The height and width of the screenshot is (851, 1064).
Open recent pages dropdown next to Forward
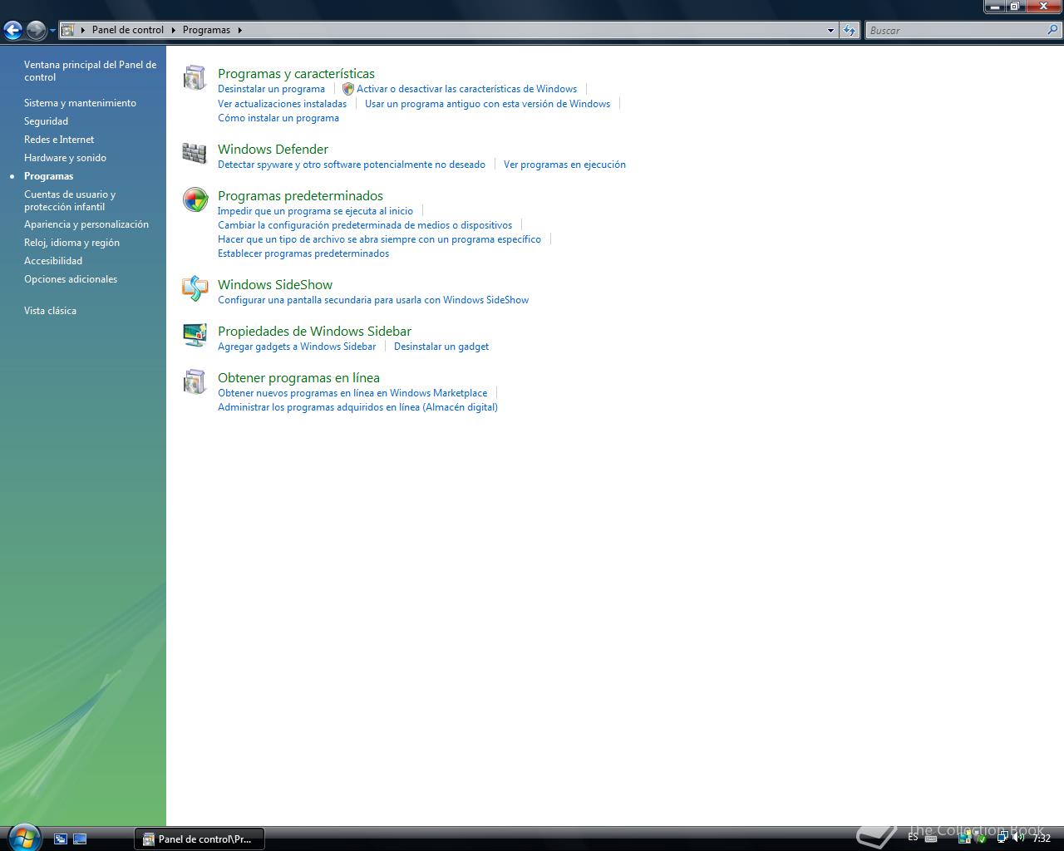[x=52, y=31]
